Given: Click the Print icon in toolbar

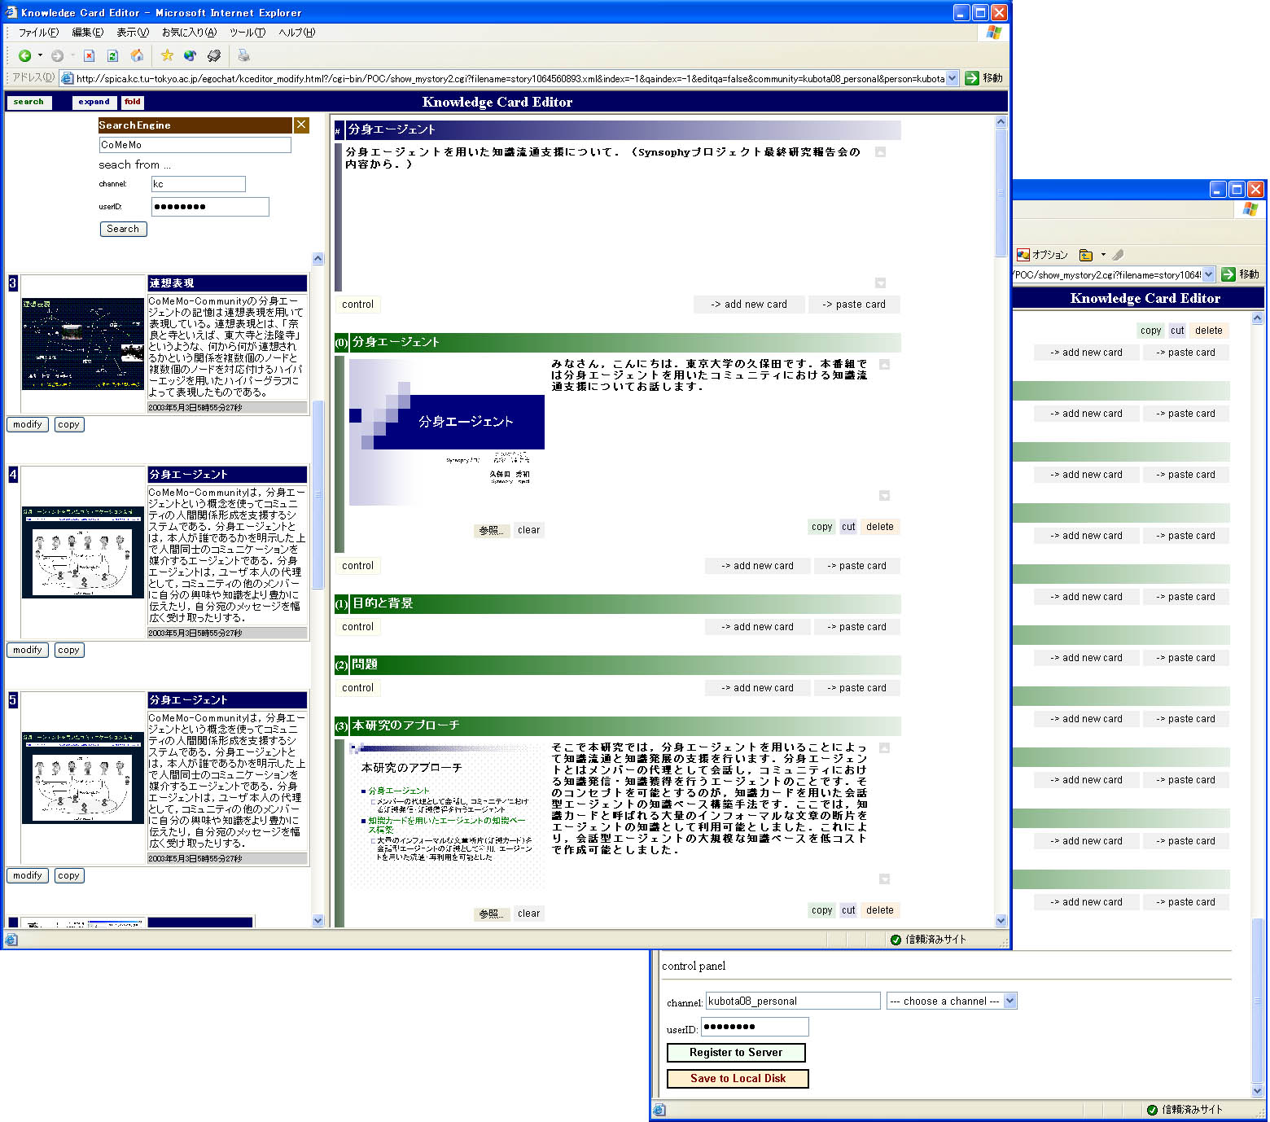Looking at the screenshot, I should (x=243, y=55).
